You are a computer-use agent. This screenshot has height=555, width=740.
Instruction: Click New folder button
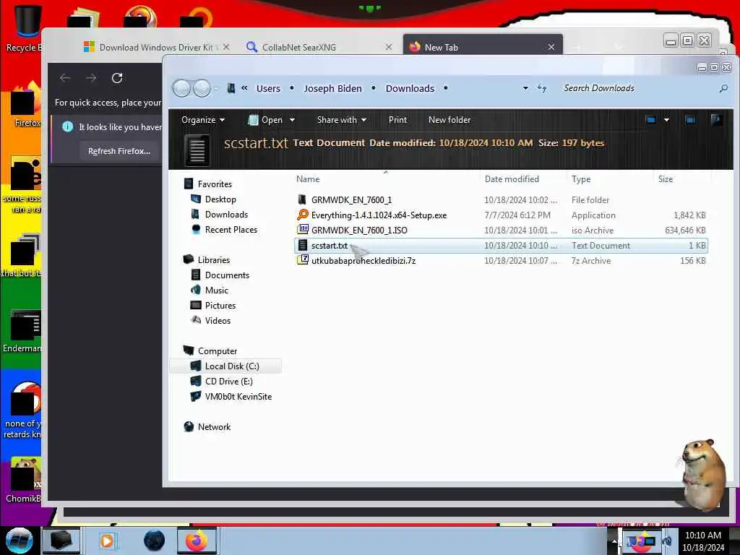click(449, 120)
